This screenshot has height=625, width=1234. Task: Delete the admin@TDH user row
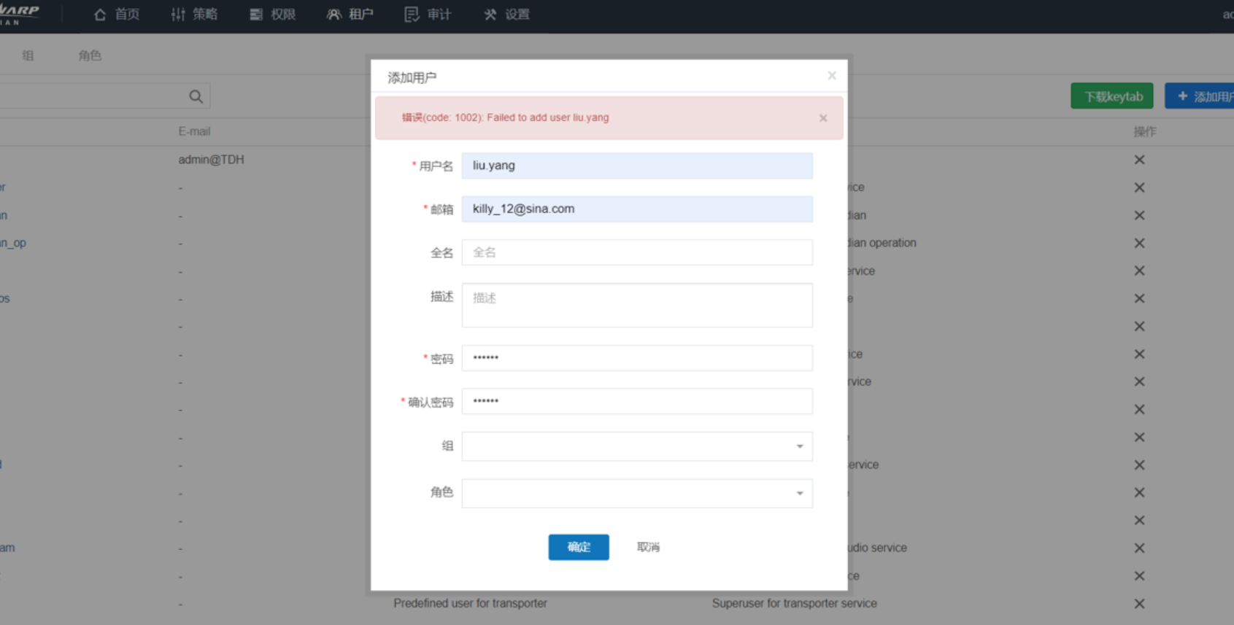tap(1139, 160)
